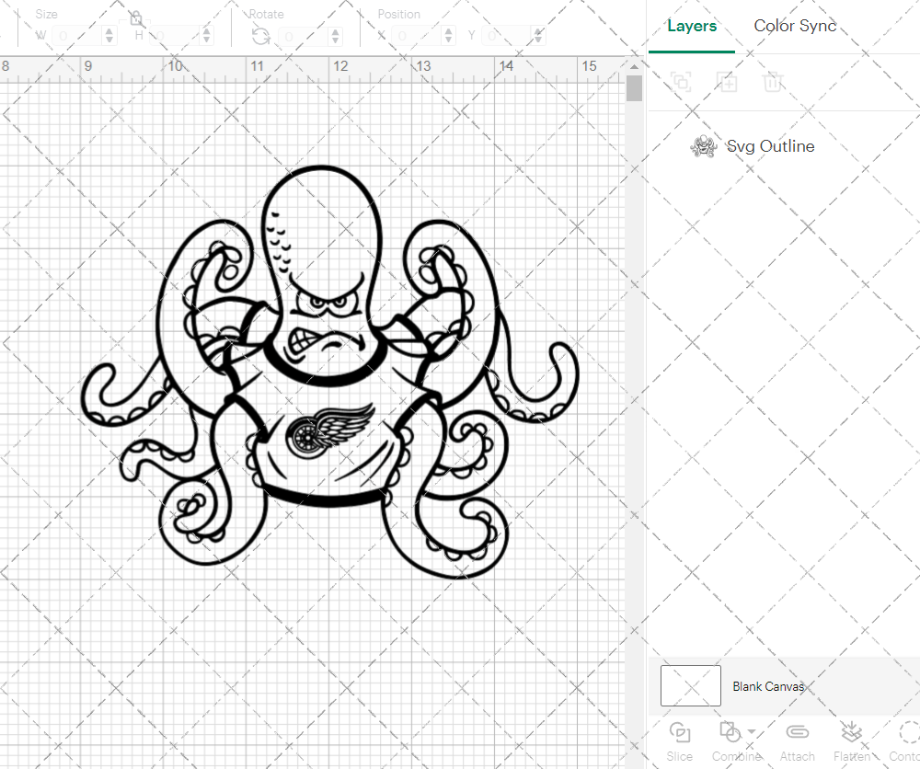Open the Blank Canvas color swatch
920x769 pixels.
point(690,685)
